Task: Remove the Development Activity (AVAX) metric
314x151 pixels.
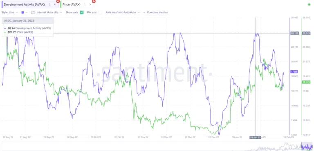Action: (x=55, y=4)
